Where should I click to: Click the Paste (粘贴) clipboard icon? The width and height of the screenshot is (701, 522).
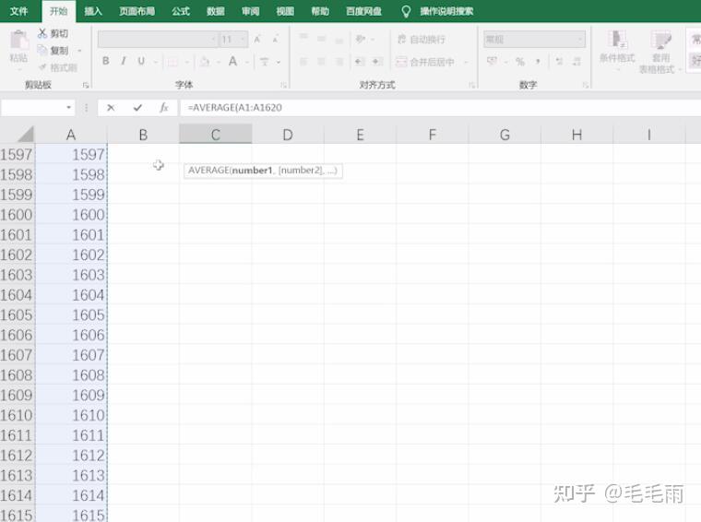point(18,41)
